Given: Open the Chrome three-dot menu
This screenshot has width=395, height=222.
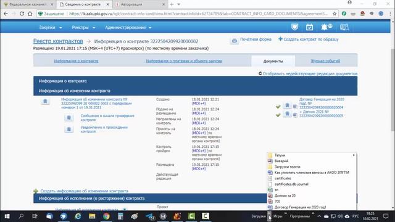Looking at the screenshot, I should pos(390,14).
